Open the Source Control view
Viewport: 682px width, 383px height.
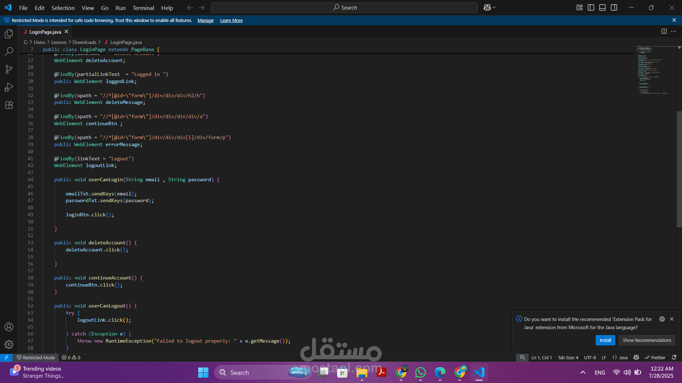(x=9, y=70)
